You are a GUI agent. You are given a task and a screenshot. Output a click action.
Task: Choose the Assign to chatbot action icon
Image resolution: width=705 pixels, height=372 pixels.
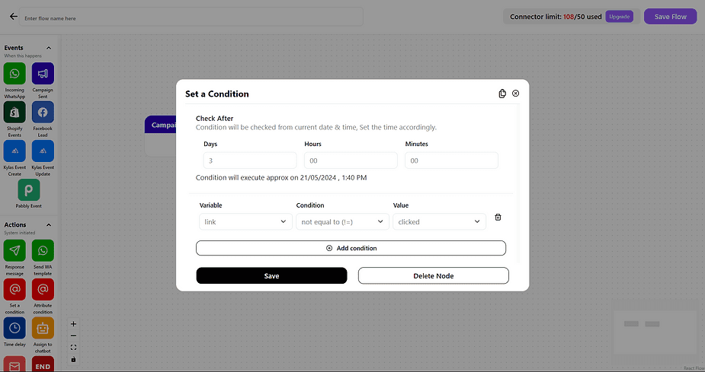(43, 328)
